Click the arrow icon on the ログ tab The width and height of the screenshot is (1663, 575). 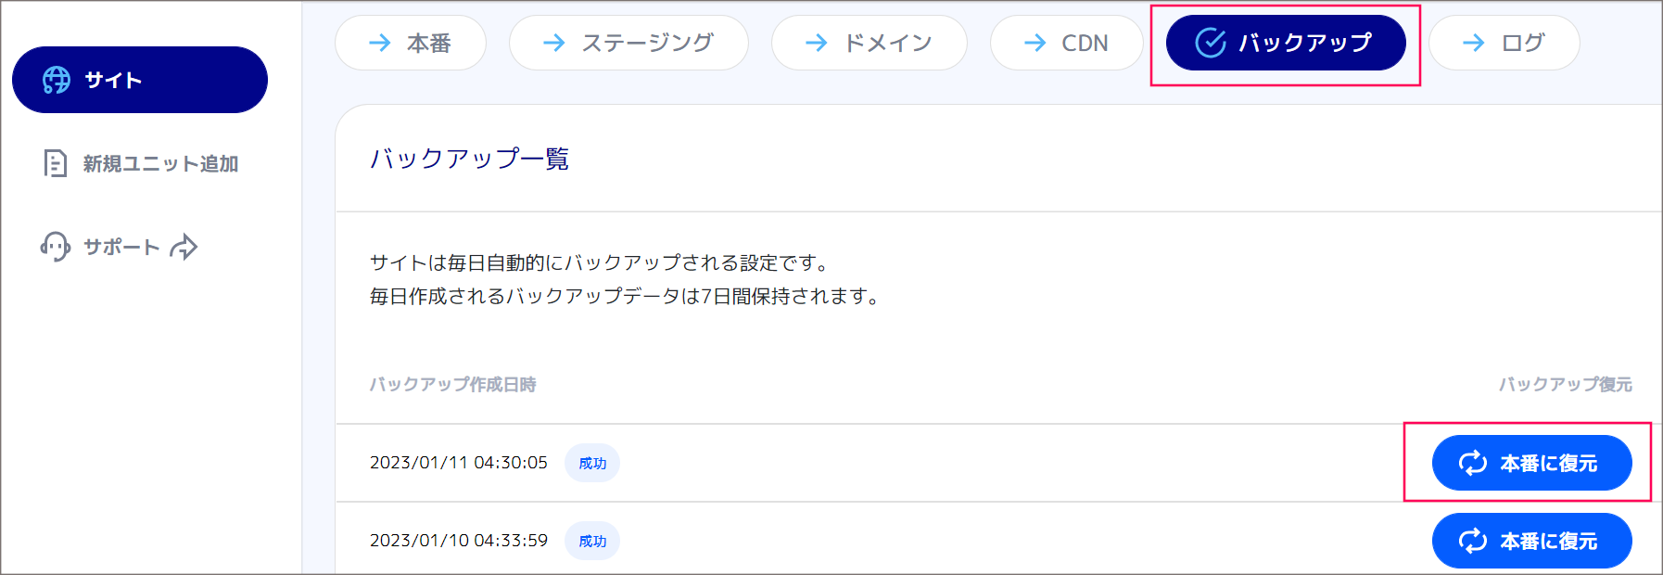click(x=1474, y=43)
